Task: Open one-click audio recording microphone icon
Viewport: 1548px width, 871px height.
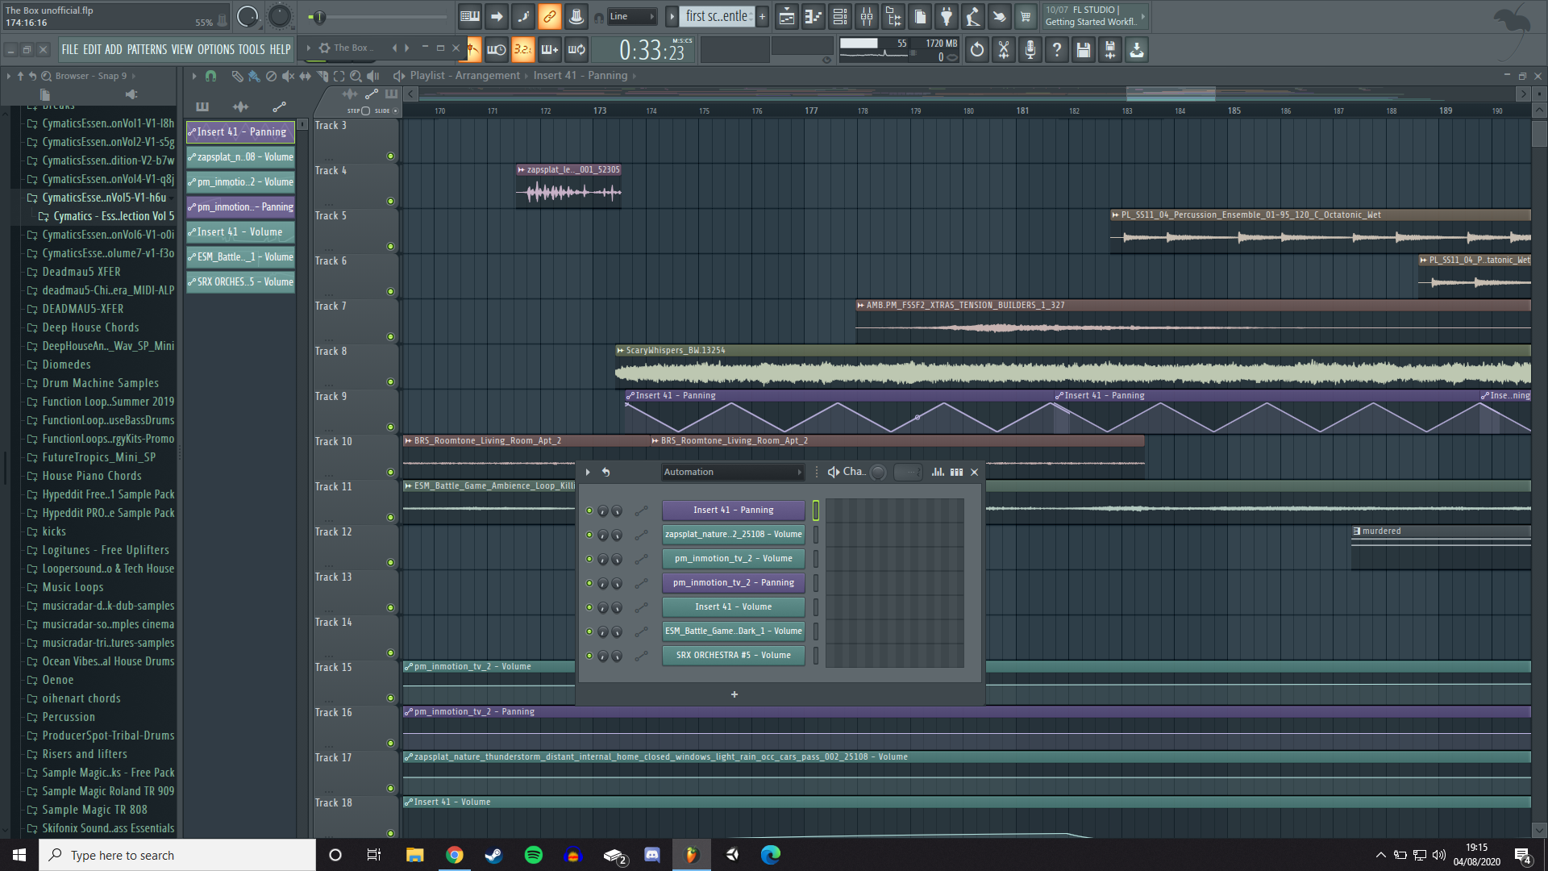Action: coord(1030,50)
